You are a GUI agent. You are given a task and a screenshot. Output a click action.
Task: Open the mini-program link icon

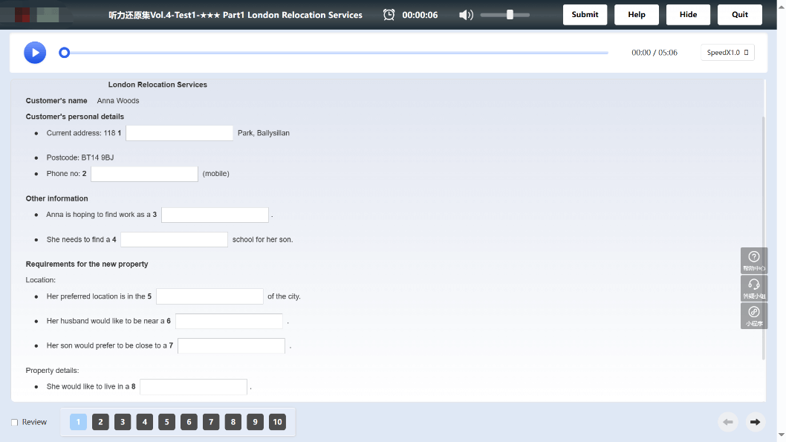point(754,316)
